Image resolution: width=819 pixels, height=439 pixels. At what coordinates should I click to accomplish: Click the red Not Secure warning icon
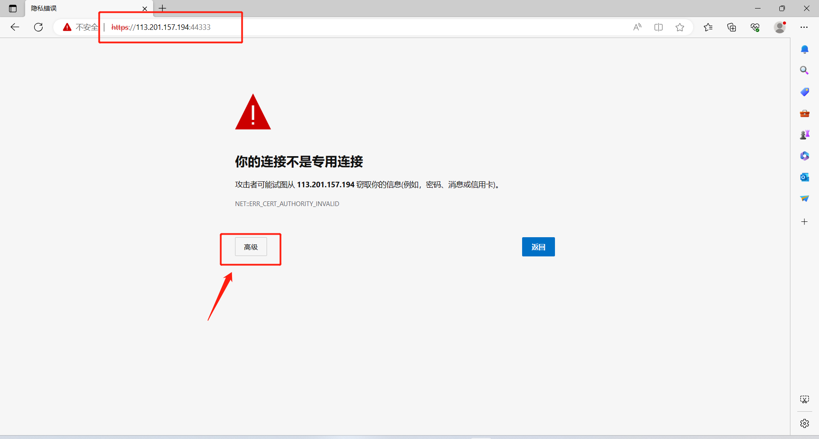click(67, 27)
